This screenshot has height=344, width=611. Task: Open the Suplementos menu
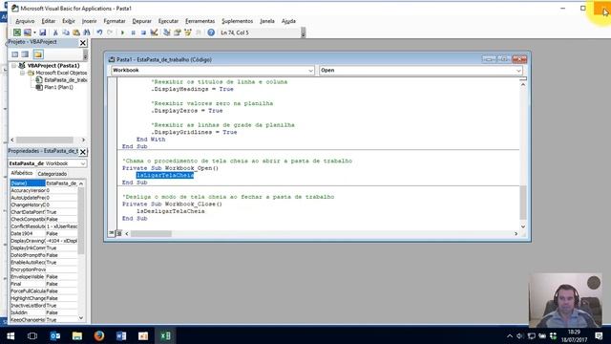pyautogui.click(x=238, y=21)
